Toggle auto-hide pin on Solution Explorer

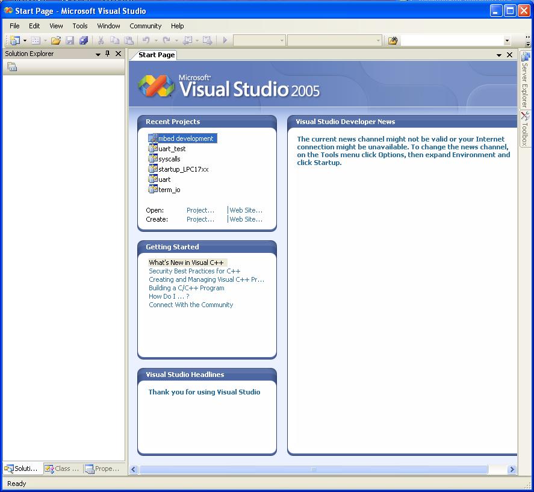pyautogui.click(x=107, y=54)
